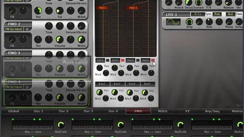The image size is (244, 137).
Task: Click the FMO 4 Volume knob
Action: (x=60, y=97)
